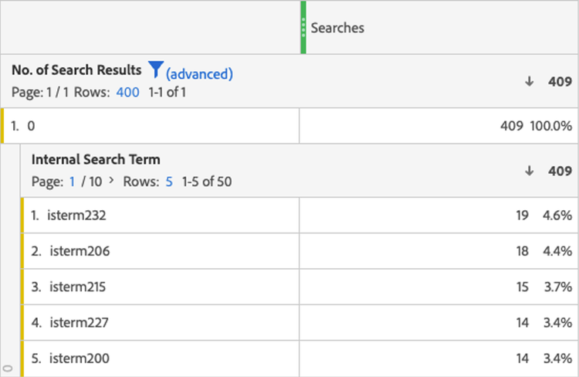The image size is (579, 377).
Task: Change the Rows 400 setting
Action: (127, 93)
